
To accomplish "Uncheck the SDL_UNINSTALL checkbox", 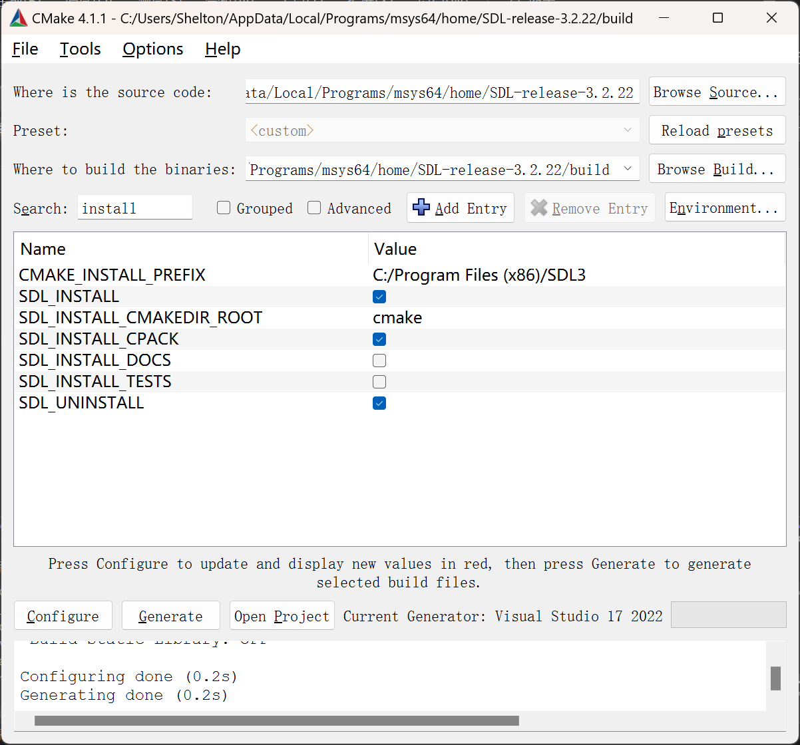I will pyautogui.click(x=379, y=403).
